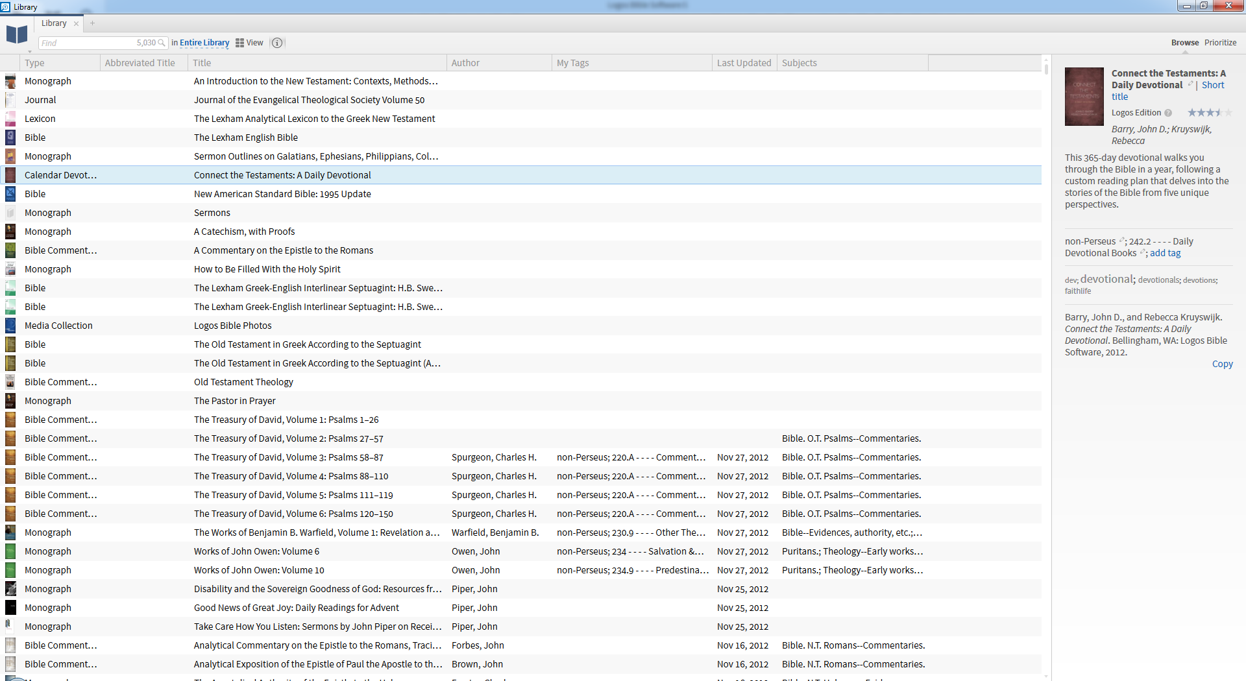Select 'Take Care How You Listen' title

pos(318,627)
